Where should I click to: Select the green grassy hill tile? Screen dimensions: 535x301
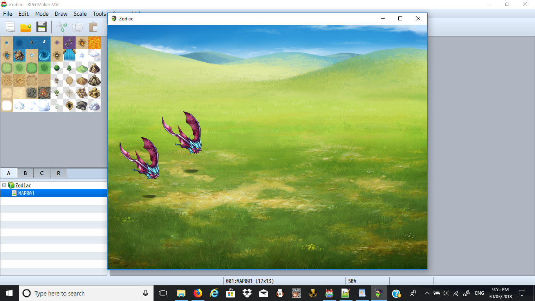click(x=82, y=68)
